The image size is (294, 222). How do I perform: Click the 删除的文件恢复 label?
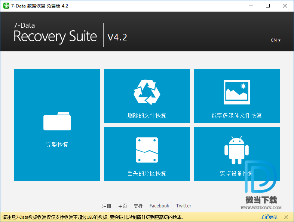pos(147,115)
